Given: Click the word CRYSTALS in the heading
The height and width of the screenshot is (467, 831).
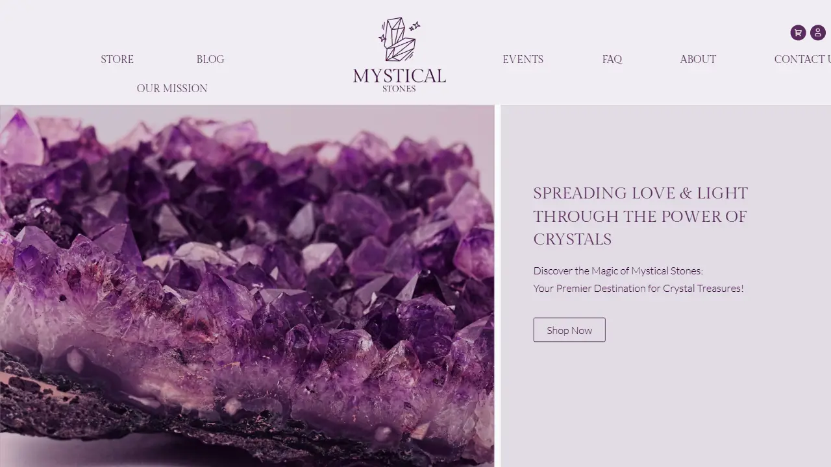Looking at the screenshot, I should pos(573,239).
